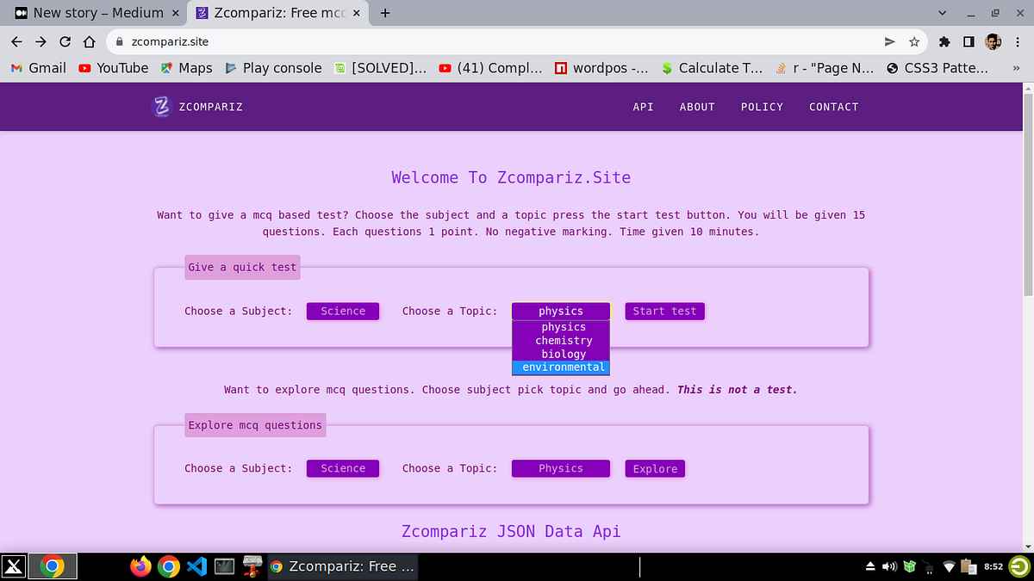Screen dimensions: 1034x581
Task: Open the ABOUT page in the navbar
Action: pyautogui.click(x=697, y=107)
